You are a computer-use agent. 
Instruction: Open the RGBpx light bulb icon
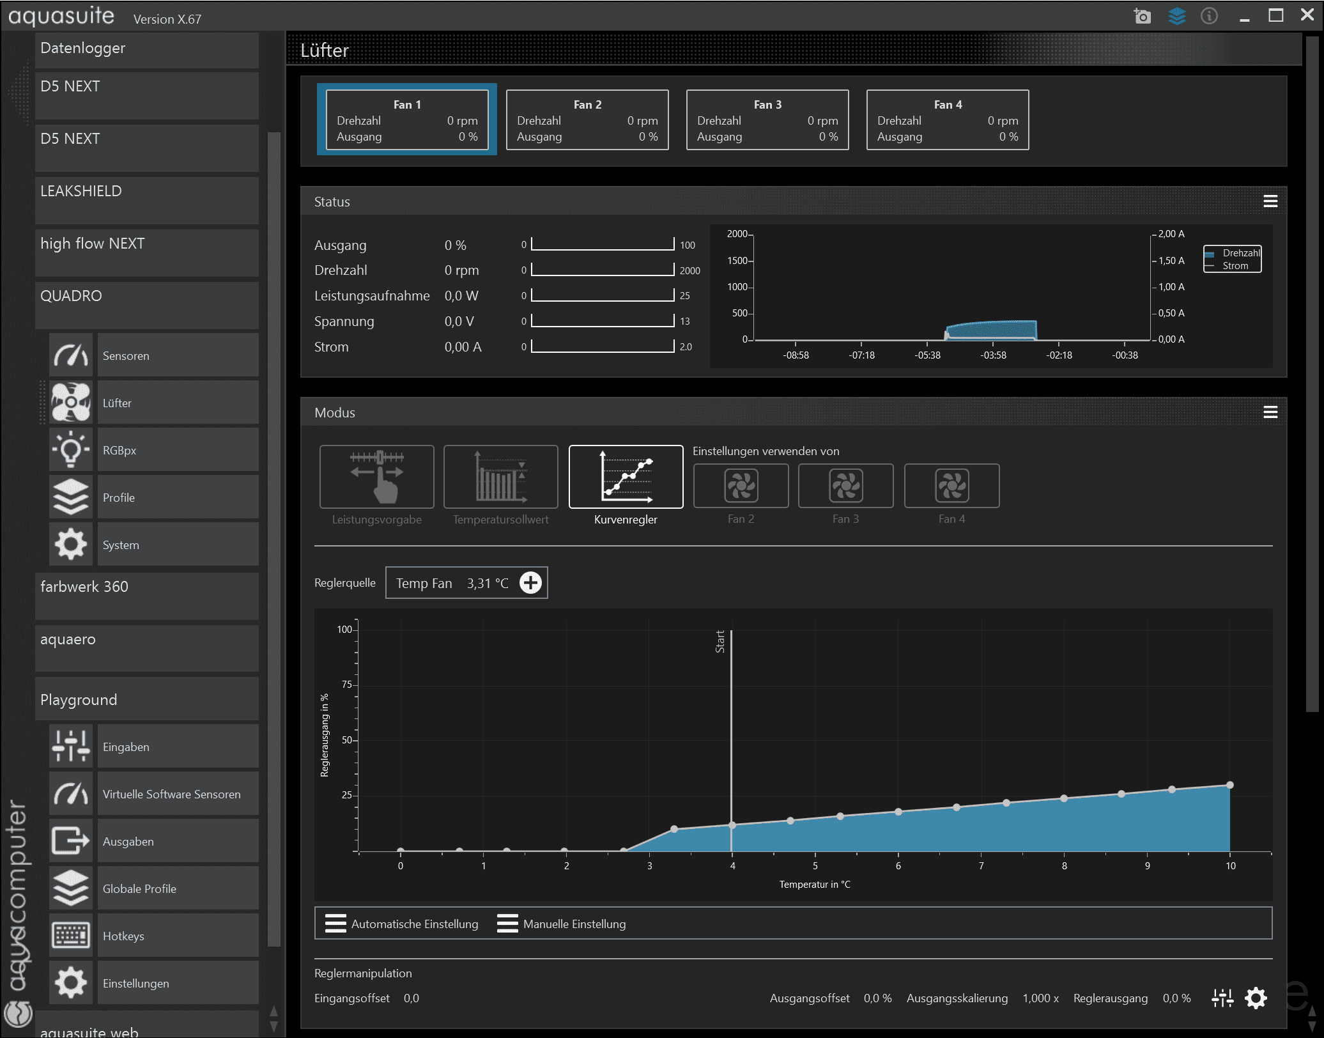71,450
